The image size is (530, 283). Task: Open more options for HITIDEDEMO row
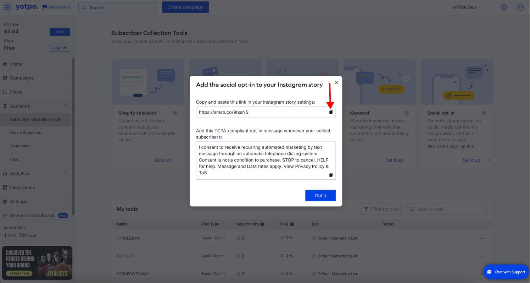pos(481,238)
